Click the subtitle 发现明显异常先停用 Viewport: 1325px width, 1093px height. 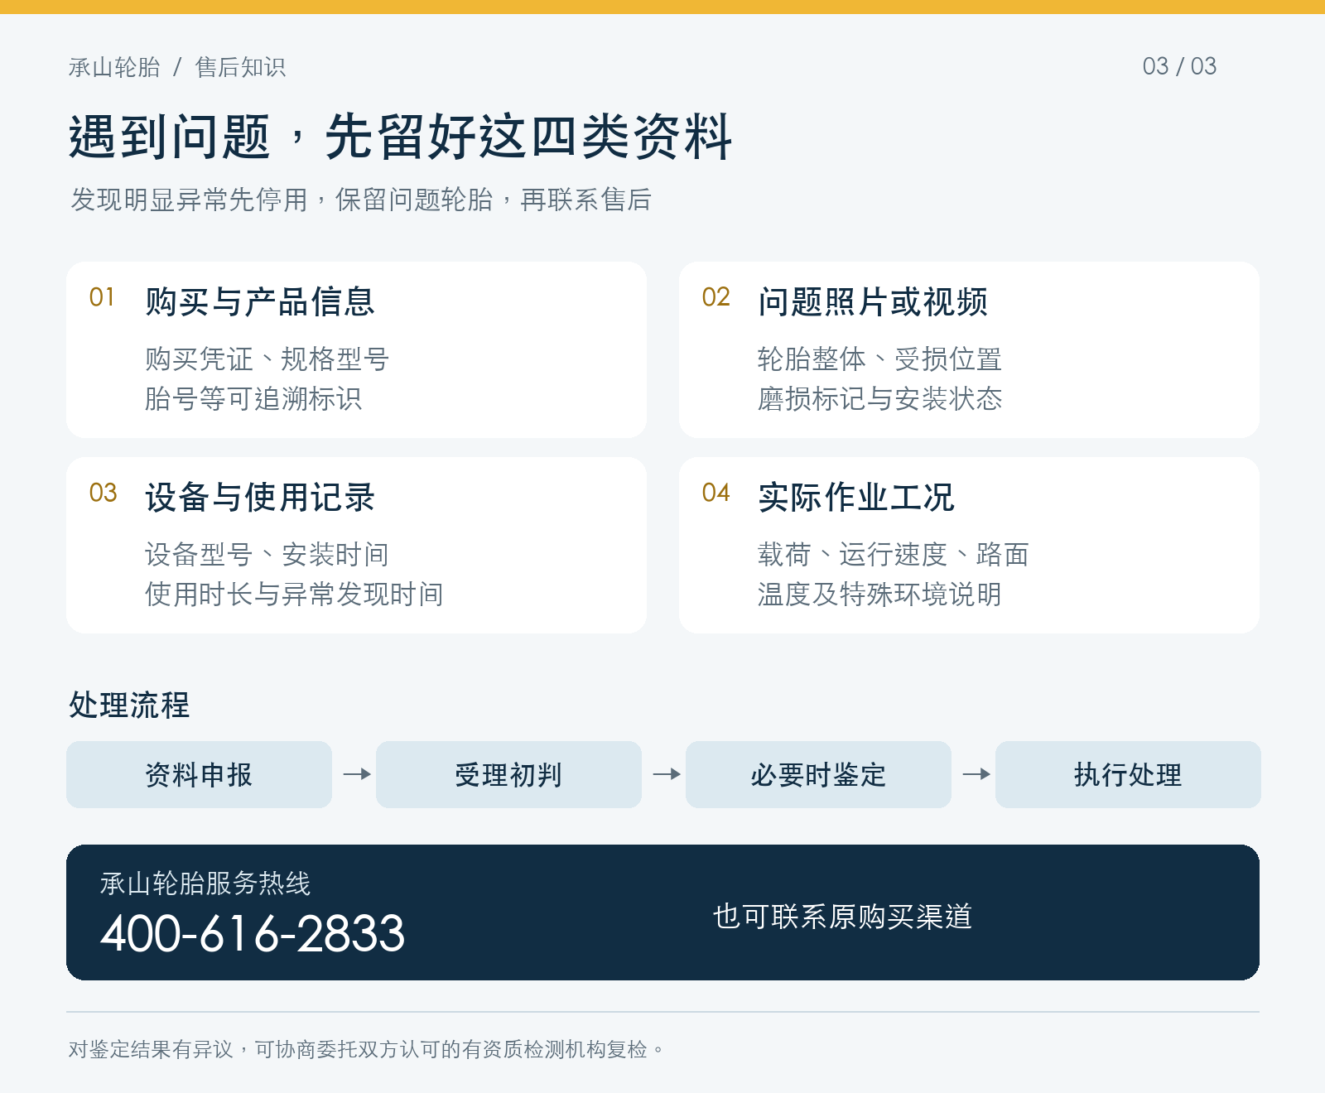pos(189,200)
